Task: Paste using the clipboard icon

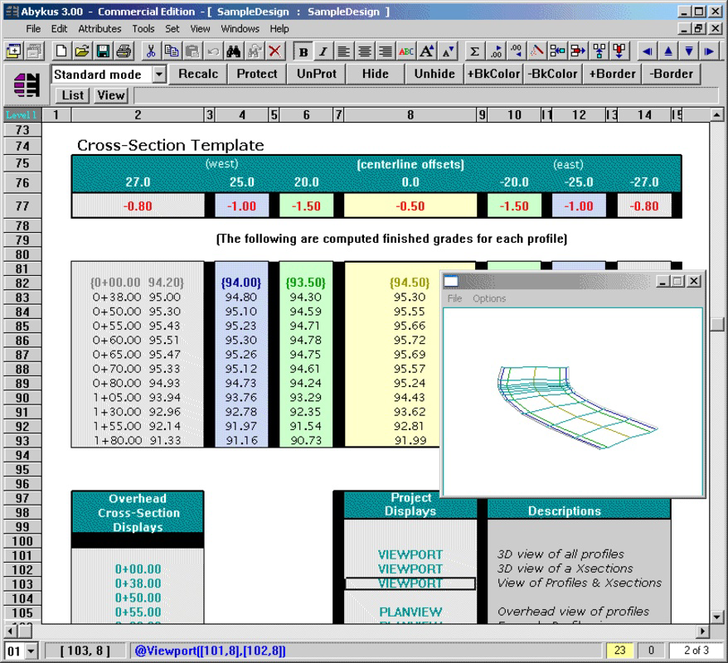Action: point(192,51)
